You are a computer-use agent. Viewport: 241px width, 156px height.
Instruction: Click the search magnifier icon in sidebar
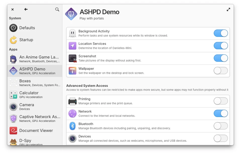pyautogui.click(x=57, y=9)
